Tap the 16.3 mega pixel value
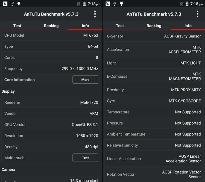 [x=84, y=180]
